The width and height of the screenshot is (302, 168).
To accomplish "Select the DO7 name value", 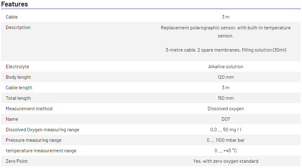I will [226, 119].
